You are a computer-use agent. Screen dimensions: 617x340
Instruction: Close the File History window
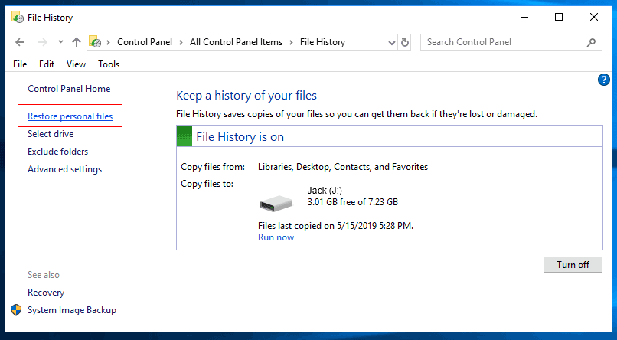[x=594, y=18]
